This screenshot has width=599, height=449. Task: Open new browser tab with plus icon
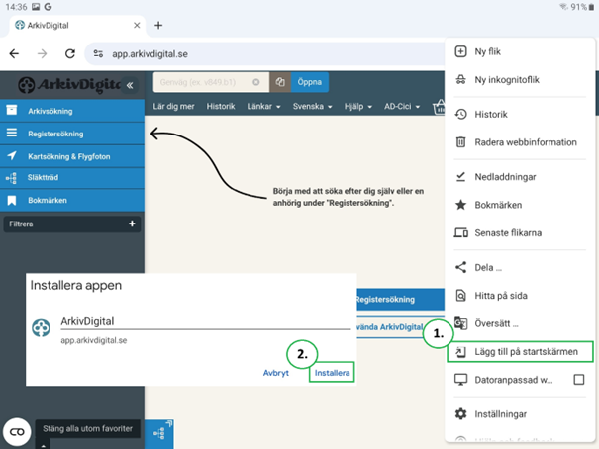pyautogui.click(x=158, y=25)
